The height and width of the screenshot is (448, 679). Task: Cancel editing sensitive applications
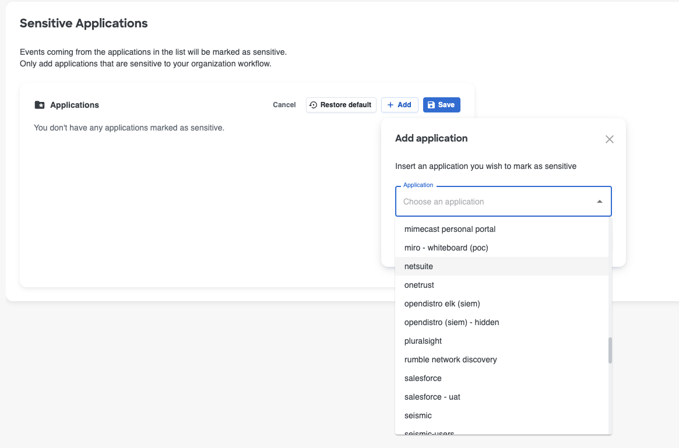point(284,105)
